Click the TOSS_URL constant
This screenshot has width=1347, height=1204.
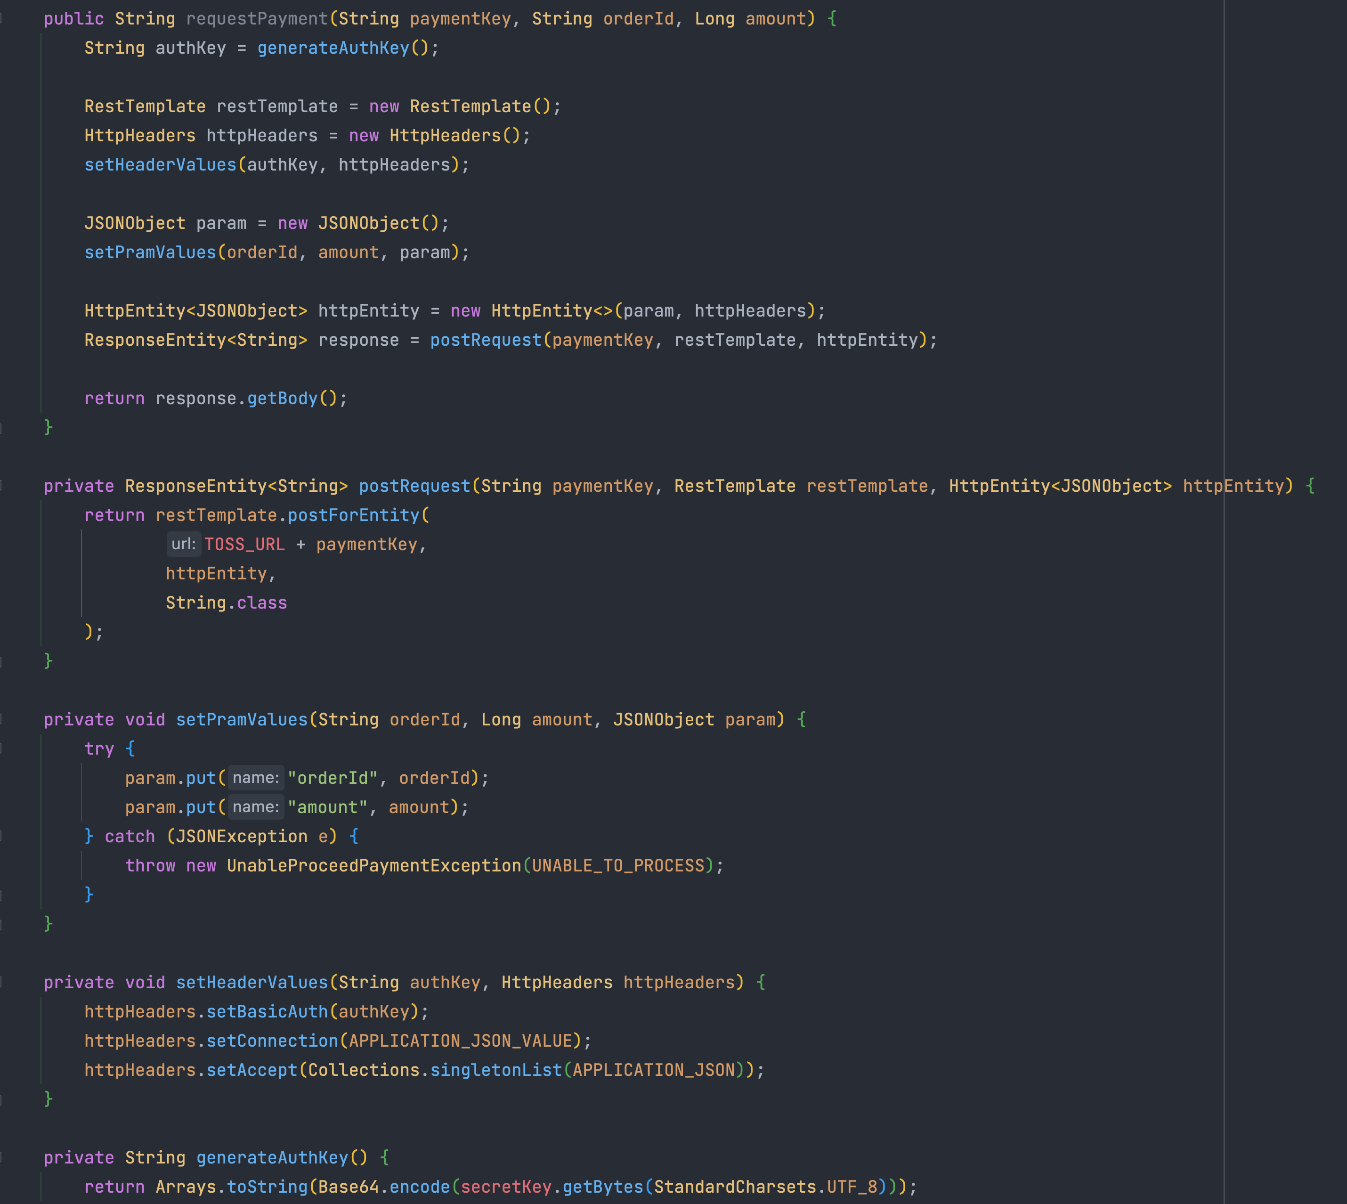click(x=244, y=545)
